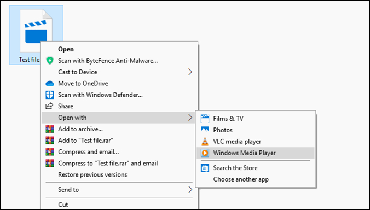This screenshot has width=370, height=210.
Task: Select Cut from the context menu
Action: [119, 204]
